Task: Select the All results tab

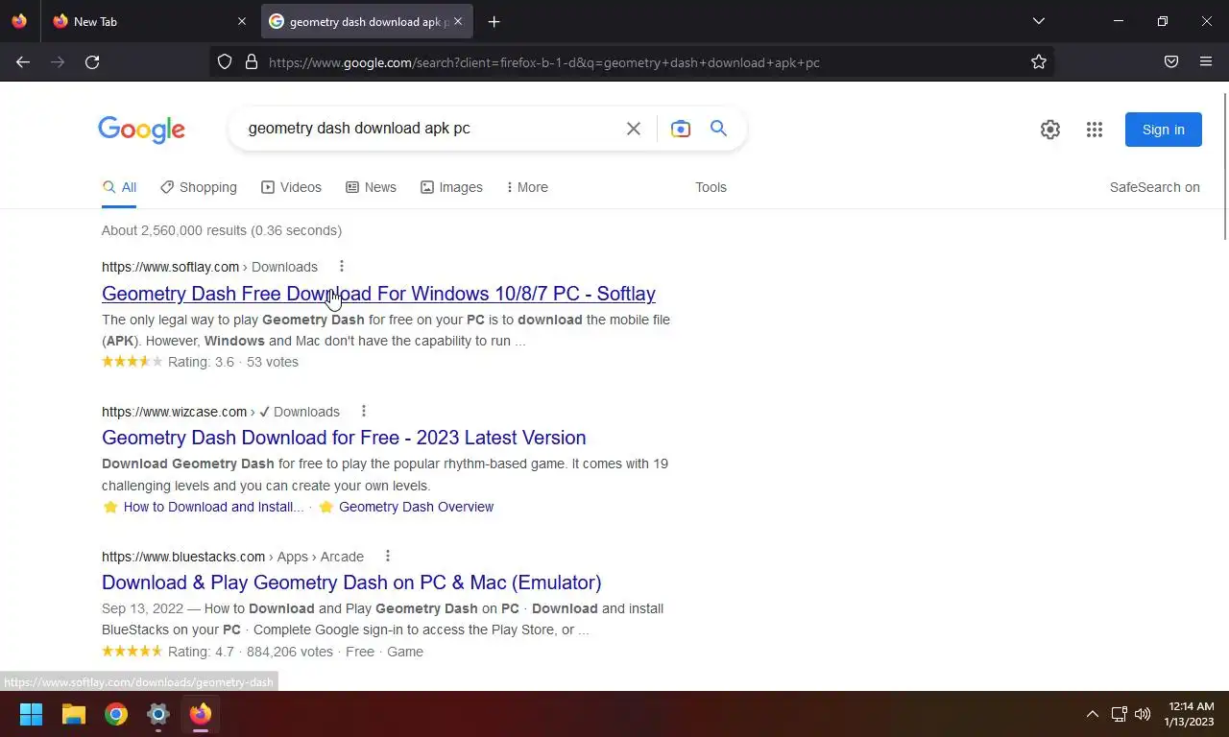Action: [x=119, y=187]
